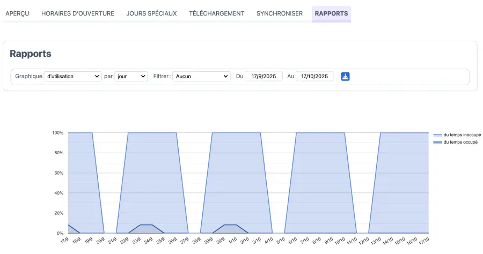The height and width of the screenshot is (254, 483).
Task: Open the Synchroniser tab
Action: point(280,13)
